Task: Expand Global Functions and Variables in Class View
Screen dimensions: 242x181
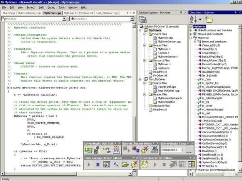Action: point(191,30)
